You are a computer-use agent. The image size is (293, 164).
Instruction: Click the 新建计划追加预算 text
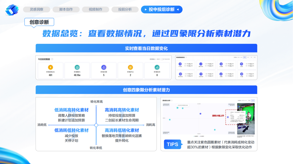pyautogui.click(x=71, y=120)
